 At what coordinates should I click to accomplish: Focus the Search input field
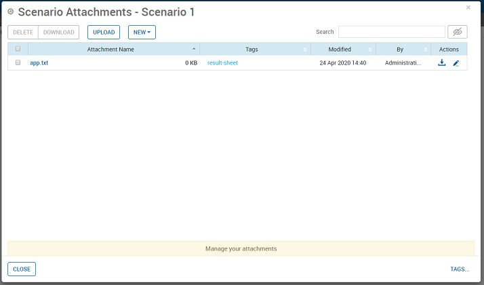[391, 32]
